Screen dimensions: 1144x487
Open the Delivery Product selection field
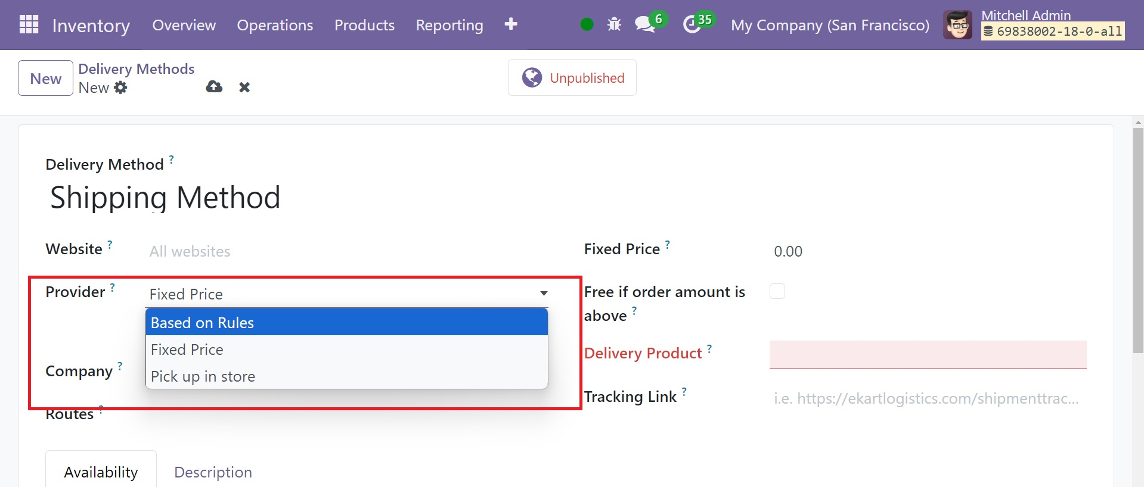click(928, 355)
